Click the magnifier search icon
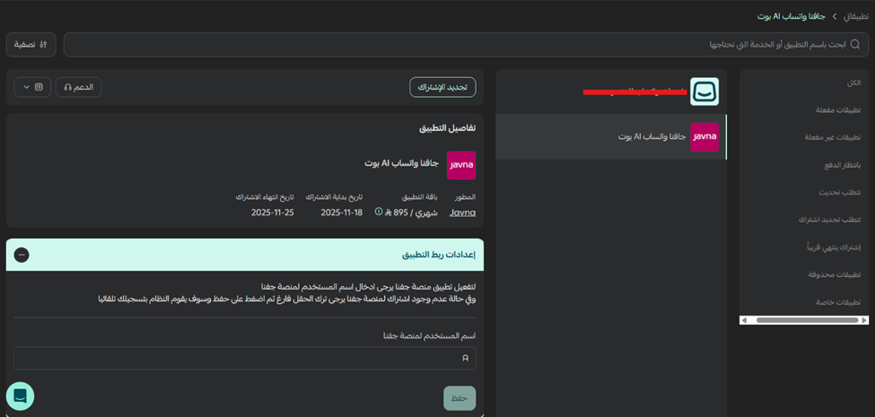The width and height of the screenshot is (875, 417). (x=855, y=45)
